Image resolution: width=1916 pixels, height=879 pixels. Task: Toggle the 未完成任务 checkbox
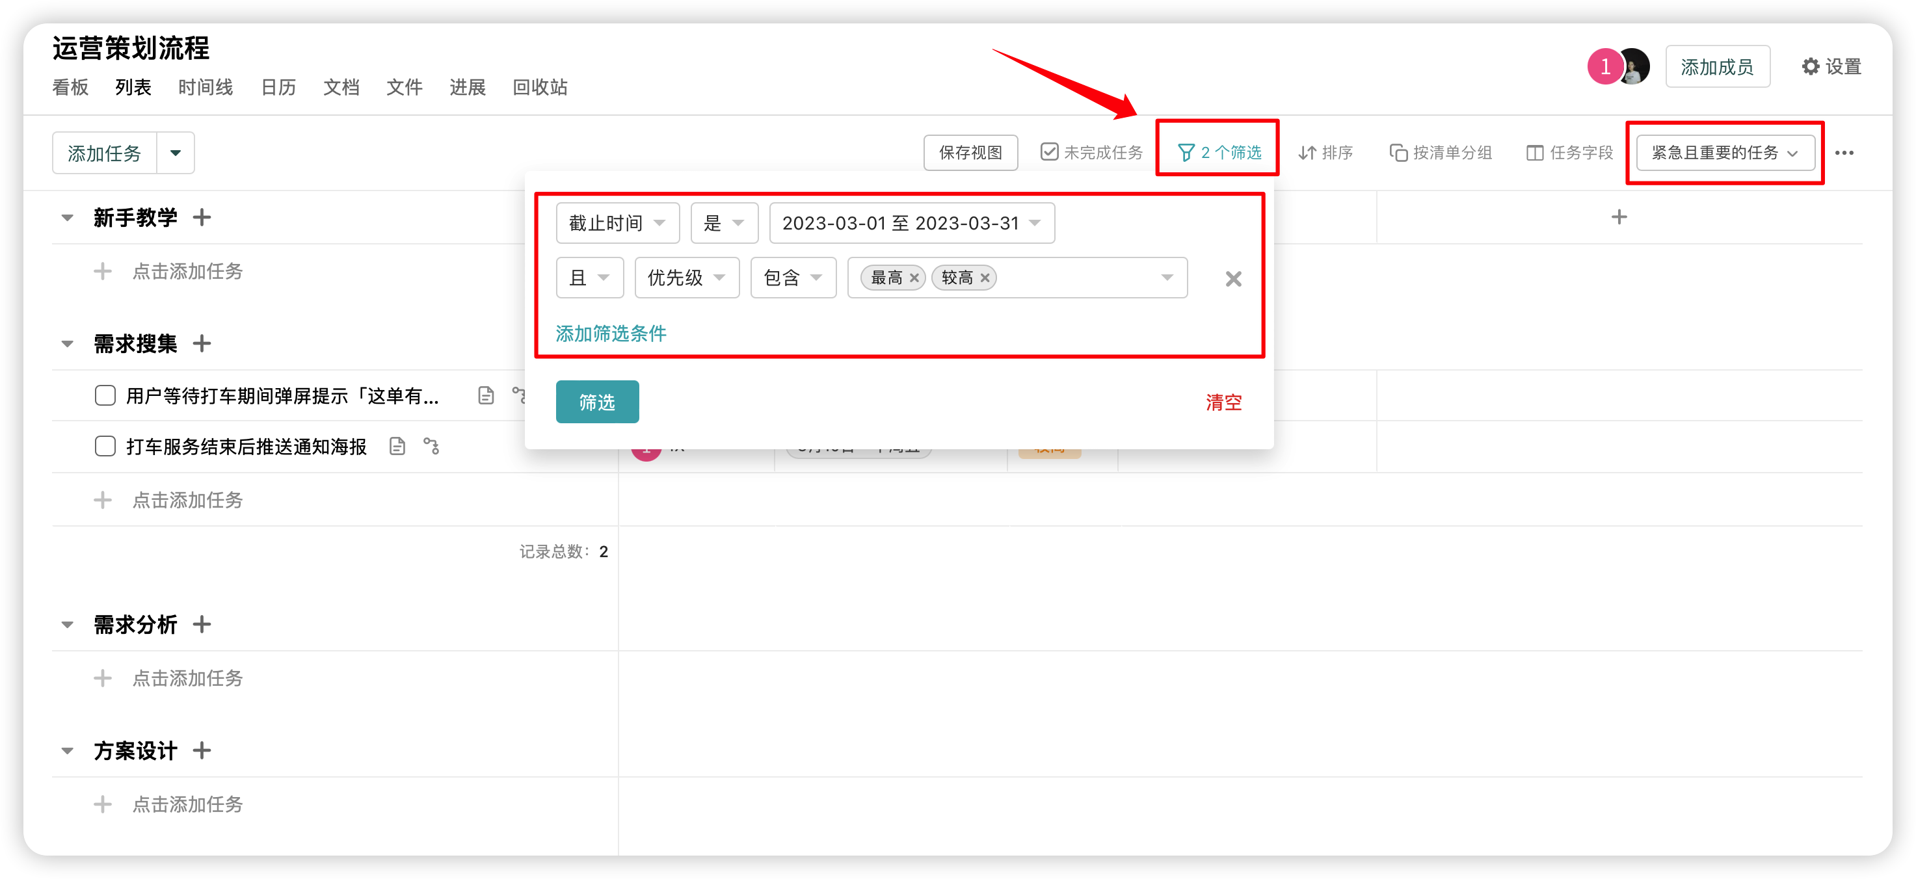pos(1049,152)
